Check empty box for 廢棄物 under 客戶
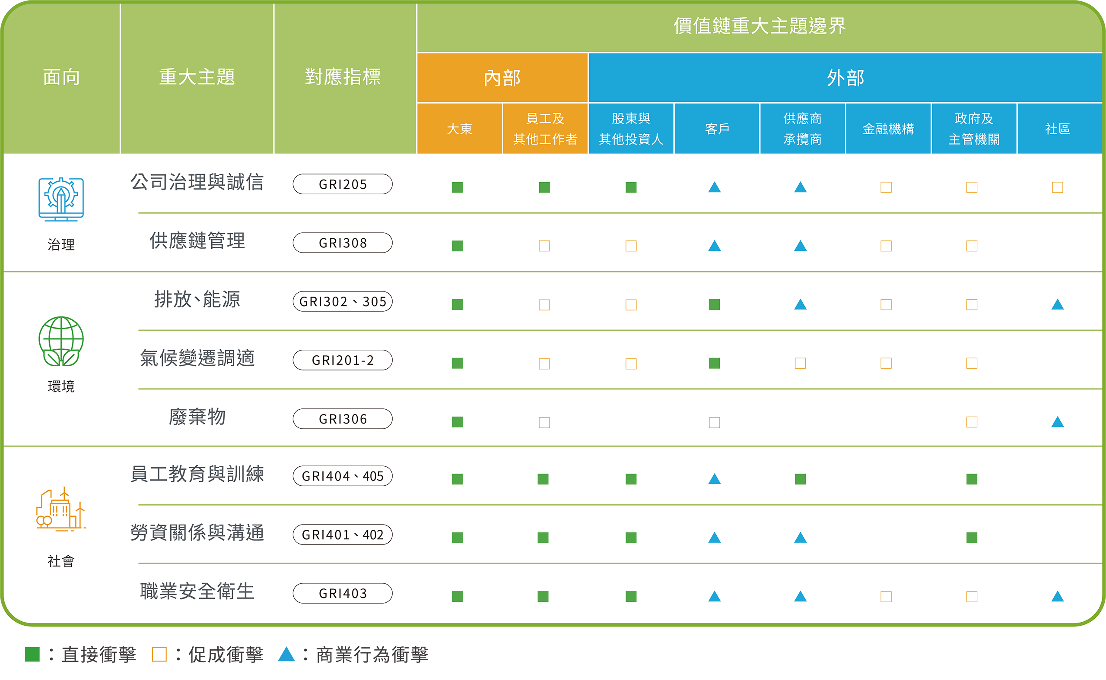The width and height of the screenshot is (1106, 680). [714, 422]
